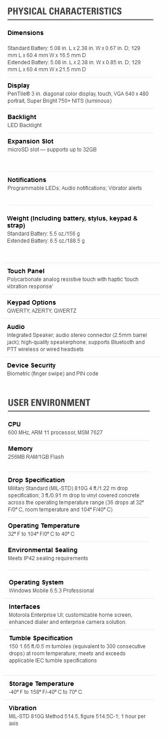The width and height of the screenshot is (168, 739).
Task: Click the User Environment section heading
Action: (49, 402)
